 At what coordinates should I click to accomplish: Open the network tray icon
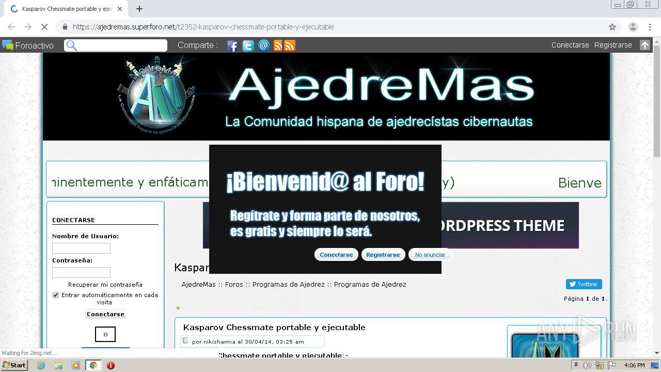pyautogui.click(x=599, y=365)
